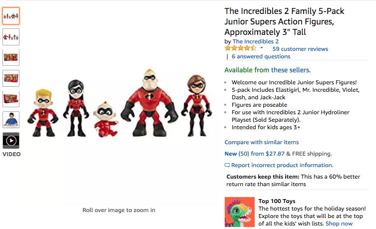Image resolution: width=376 pixels, height=229 pixels.
Task: Open the 6 answered questions link
Action: click(x=261, y=56)
